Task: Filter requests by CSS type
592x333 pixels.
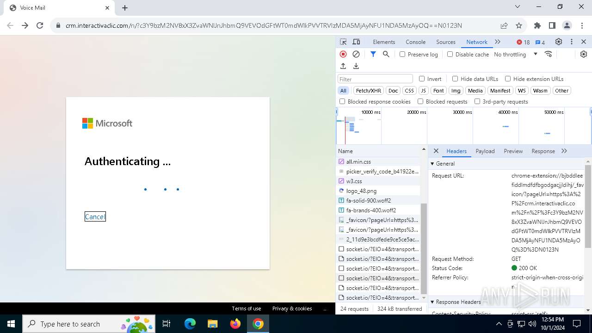Action: 409,91
